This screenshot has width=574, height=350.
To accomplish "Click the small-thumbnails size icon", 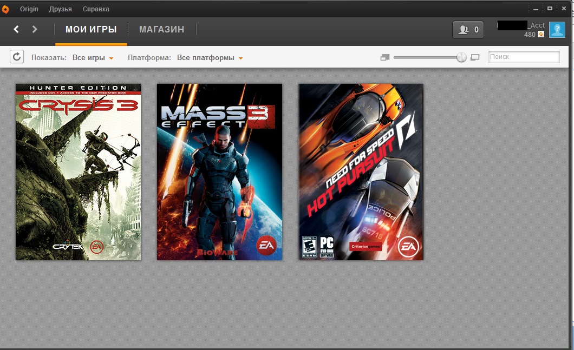I will click(x=384, y=57).
